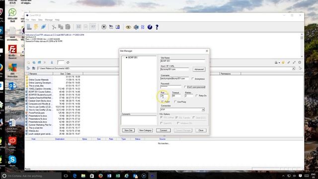This screenshot has height=179, width=318.
Task: Enable the Use Proxy checkbox
Action: tap(175, 101)
